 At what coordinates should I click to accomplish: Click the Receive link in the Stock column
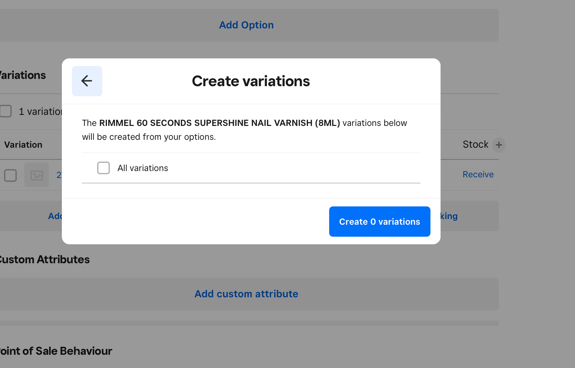tap(478, 174)
